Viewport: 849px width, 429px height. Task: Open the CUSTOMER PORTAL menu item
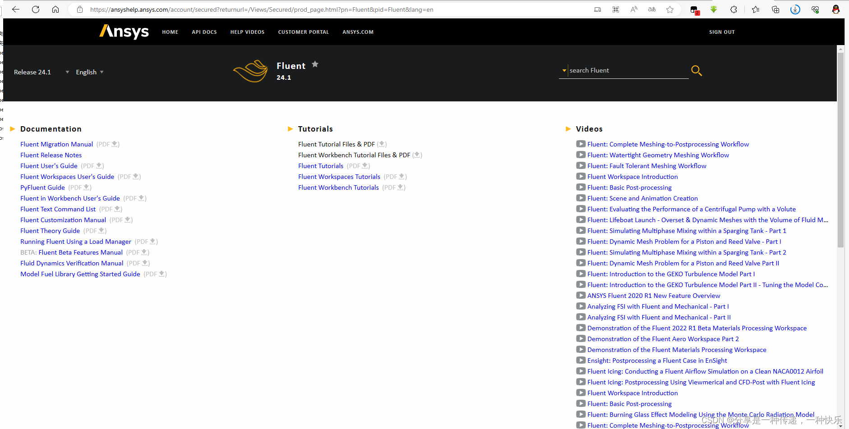coord(303,32)
